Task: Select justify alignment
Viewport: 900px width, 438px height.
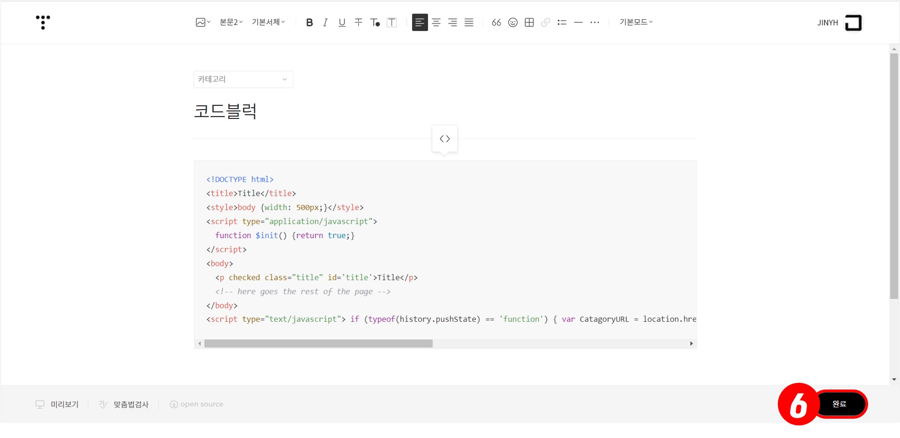Action: pyautogui.click(x=469, y=22)
